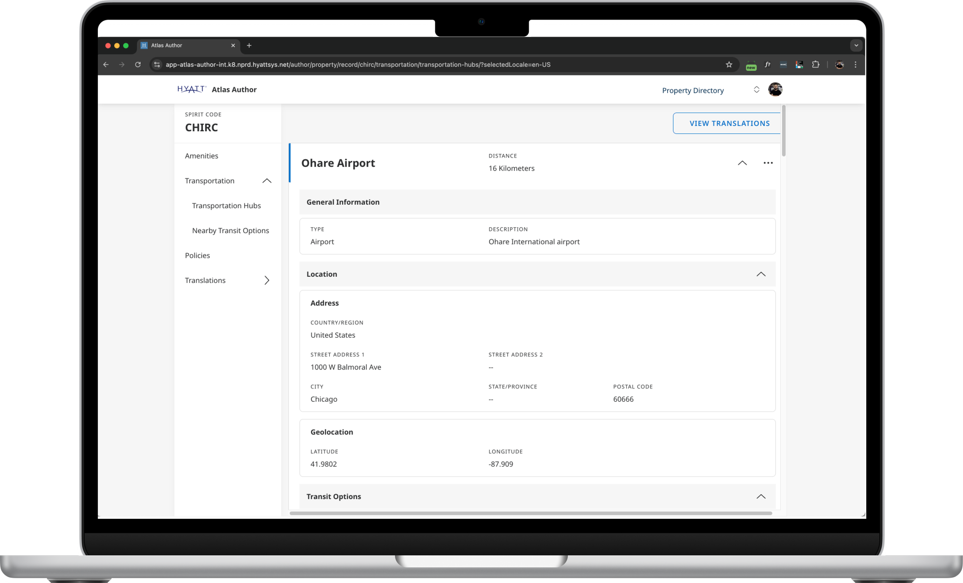Open browser Extensions puzzle icon

[815, 65]
